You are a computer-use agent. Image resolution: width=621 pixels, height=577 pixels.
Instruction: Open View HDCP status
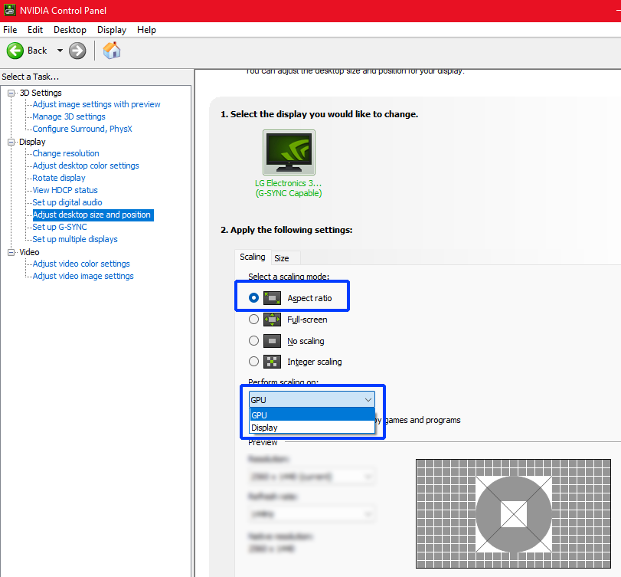[x=65, y=190]
